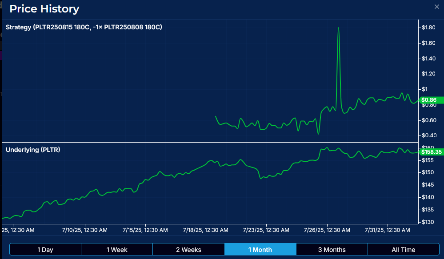444x259 pixels.
Task: Click the $158.35 underlying price tag
Action: coord(431,152)
